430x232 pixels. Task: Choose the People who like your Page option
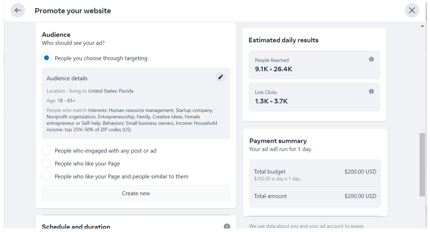(47, 163)
